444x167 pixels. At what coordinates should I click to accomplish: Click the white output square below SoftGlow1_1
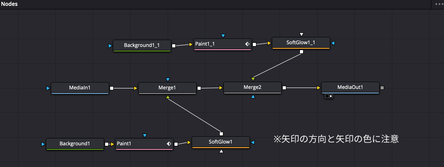302,51
